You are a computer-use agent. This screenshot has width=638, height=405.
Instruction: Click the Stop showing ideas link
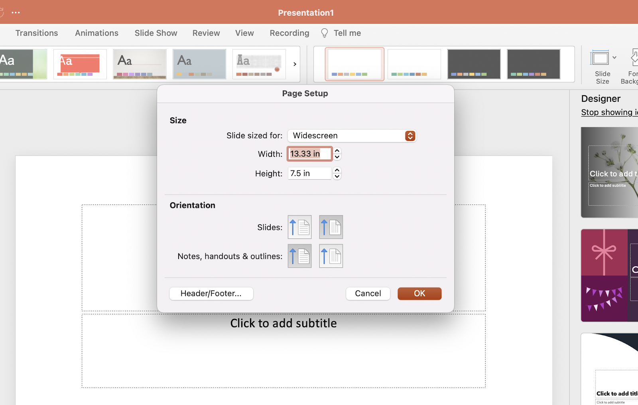point(606,112)
